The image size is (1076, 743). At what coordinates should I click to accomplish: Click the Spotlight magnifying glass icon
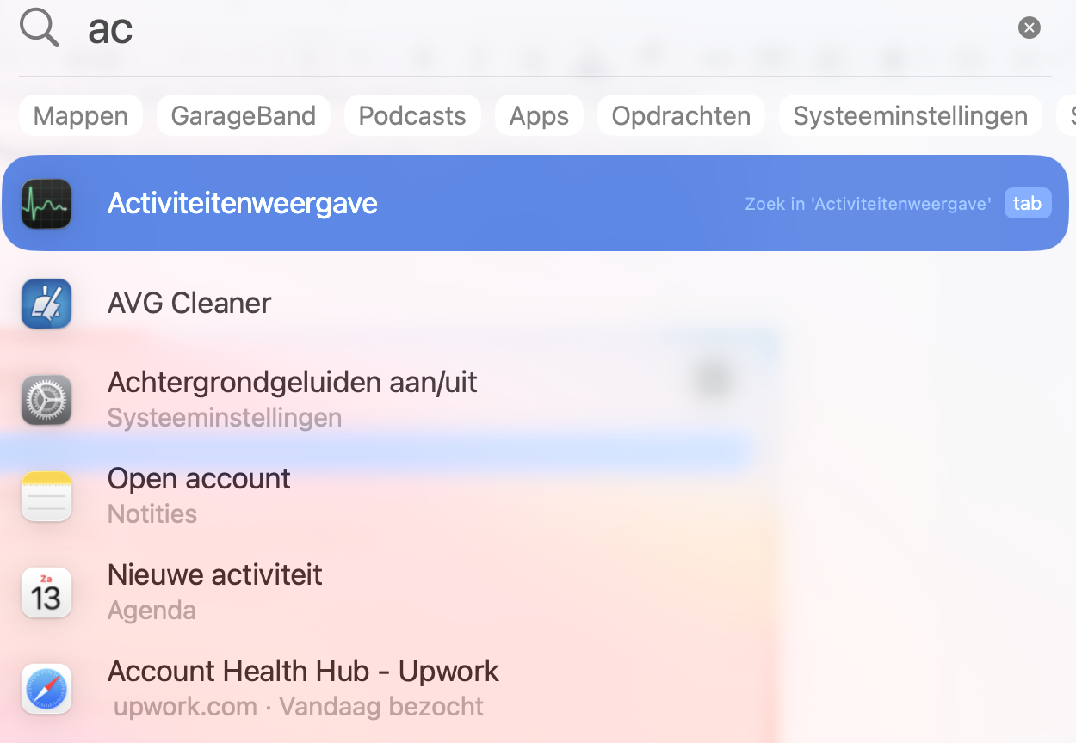pyautogui.click(x=38, y=27)
